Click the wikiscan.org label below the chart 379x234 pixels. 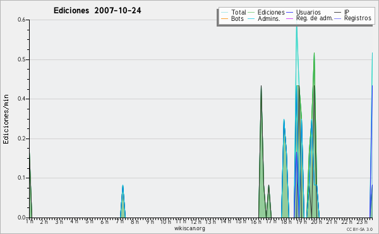189,228
